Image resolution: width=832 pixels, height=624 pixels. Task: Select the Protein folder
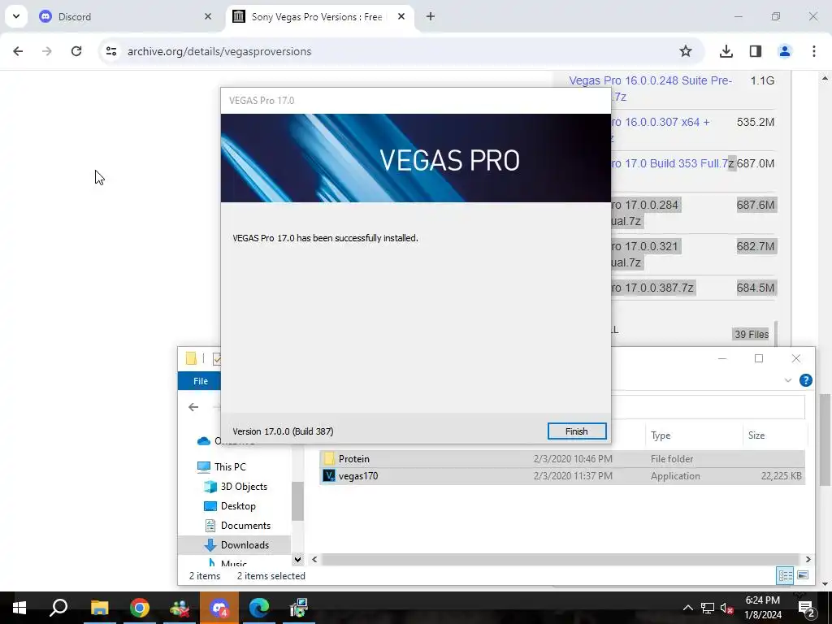pyautogui.click(x=562, y=459)
